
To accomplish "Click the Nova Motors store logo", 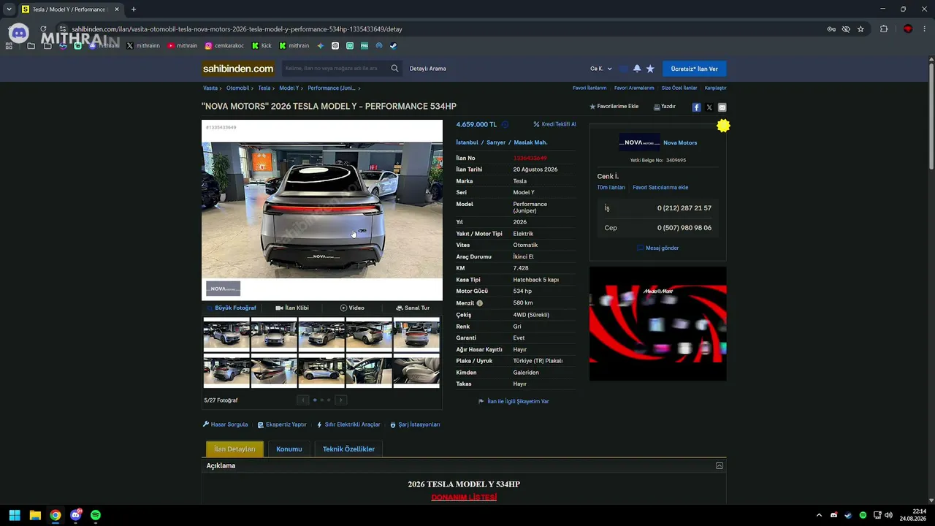I will click(x=639, y=142).
